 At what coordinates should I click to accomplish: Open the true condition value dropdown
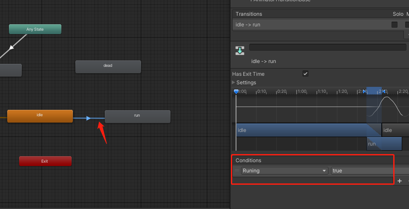click(x=370, y=171)
